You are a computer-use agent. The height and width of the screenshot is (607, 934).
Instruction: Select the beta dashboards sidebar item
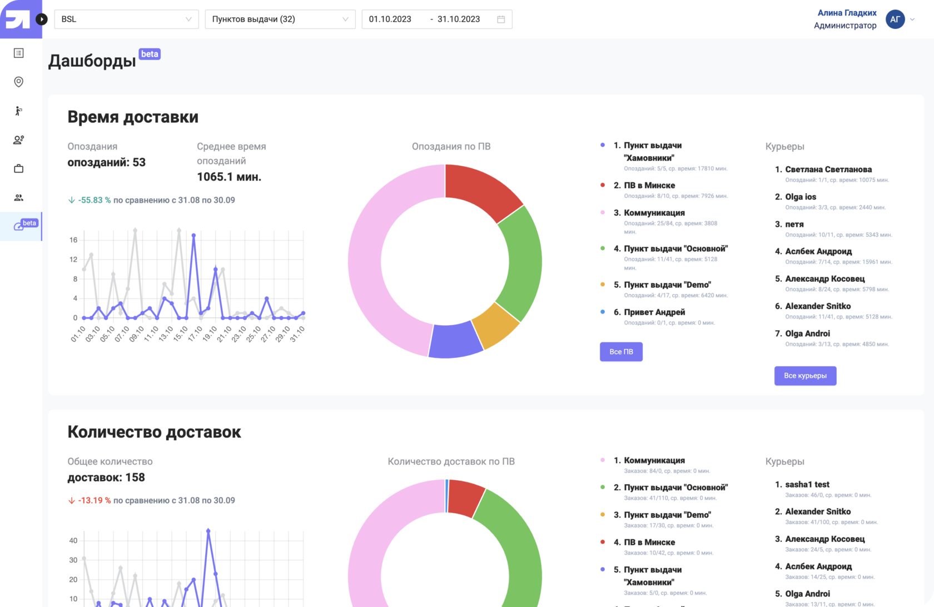(20, 226)
